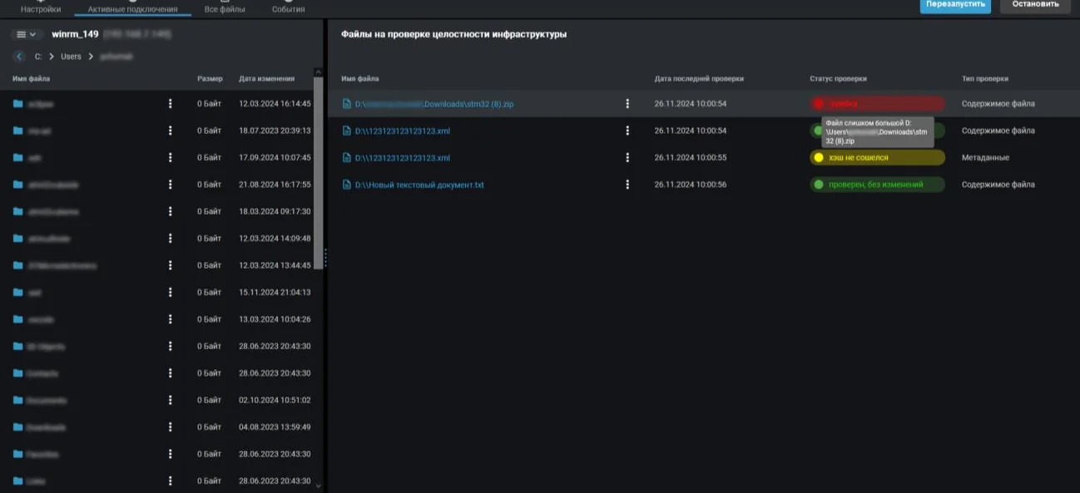Click the 'проверен, без изменений' status badge
This screenshot has width=1080, height=493.
pos(877,185)
